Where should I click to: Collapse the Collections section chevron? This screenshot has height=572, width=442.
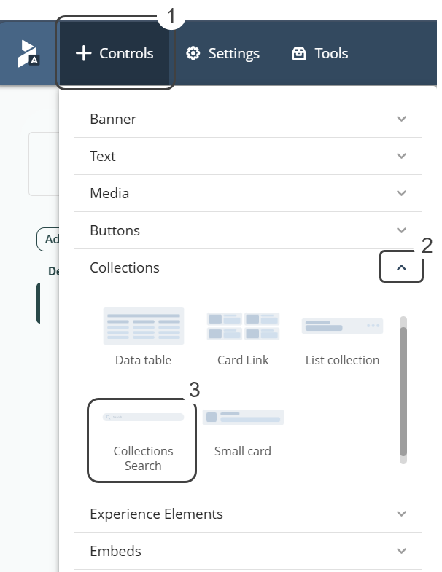(401, 268)
